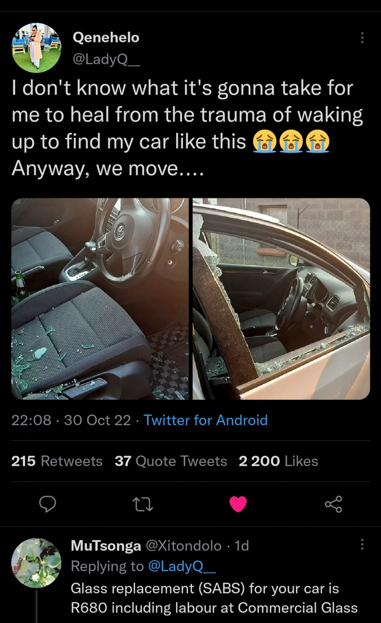The width and height of the screenshot is (381, 623).
Task: View the 37 Quote Tweets
Action: click(x=170, y=461)
